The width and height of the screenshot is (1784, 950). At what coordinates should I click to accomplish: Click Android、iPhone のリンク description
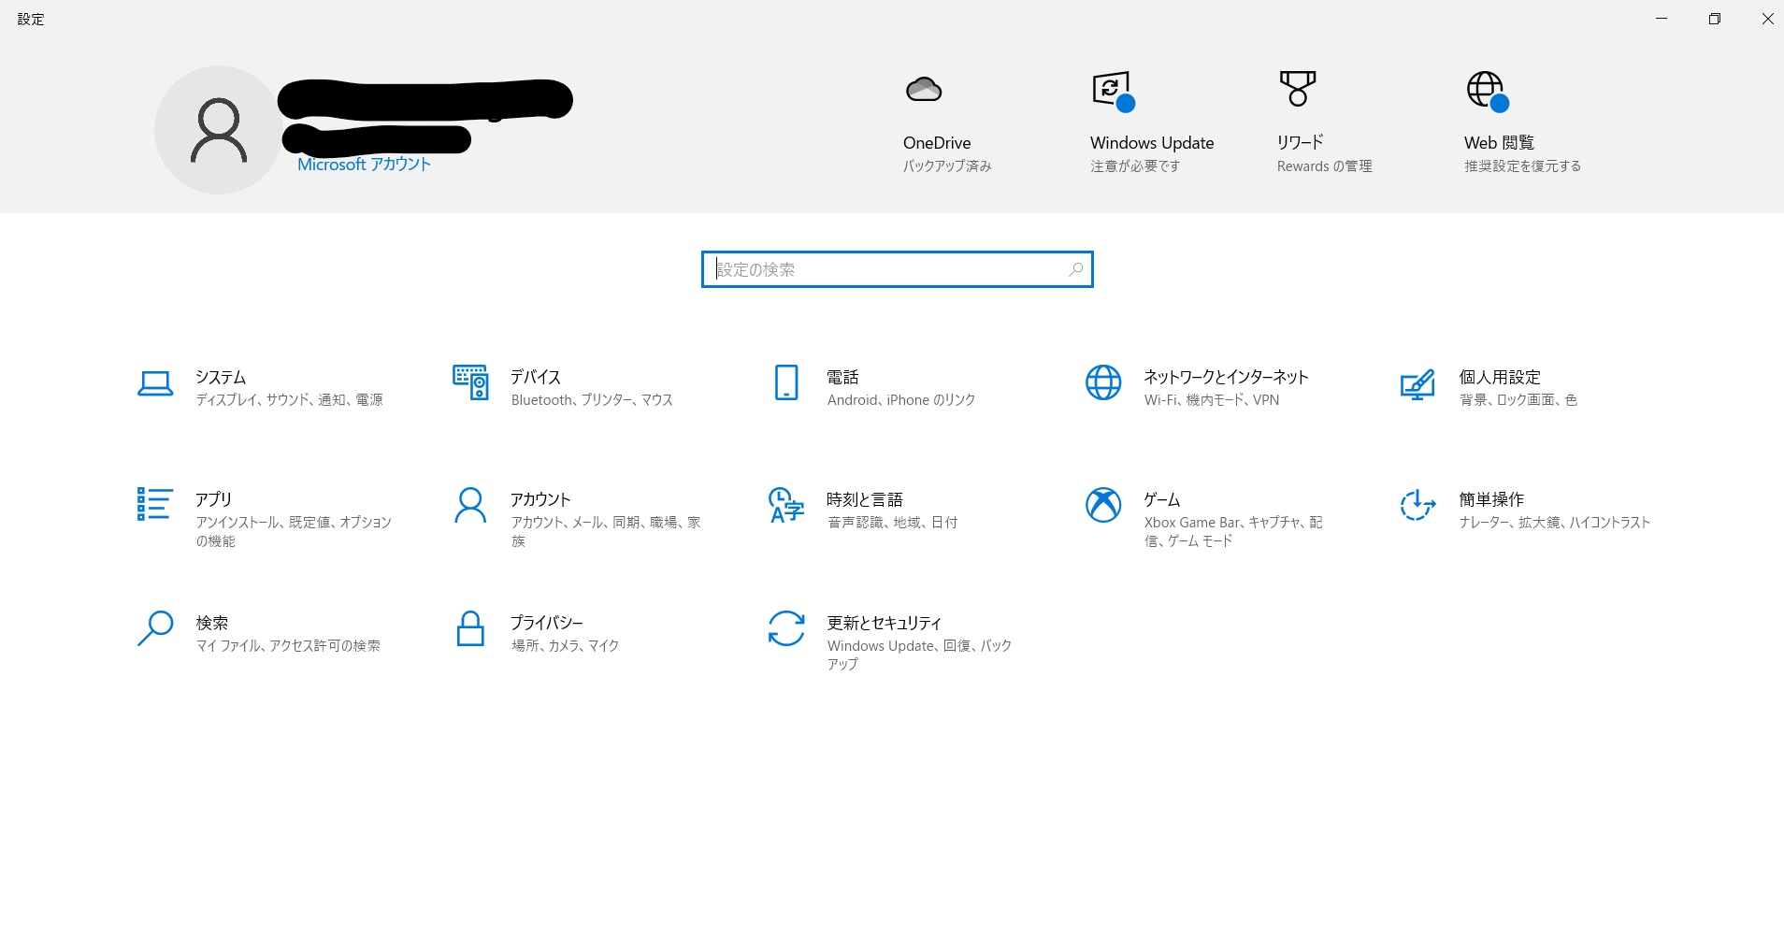click(x=901, y=400)
